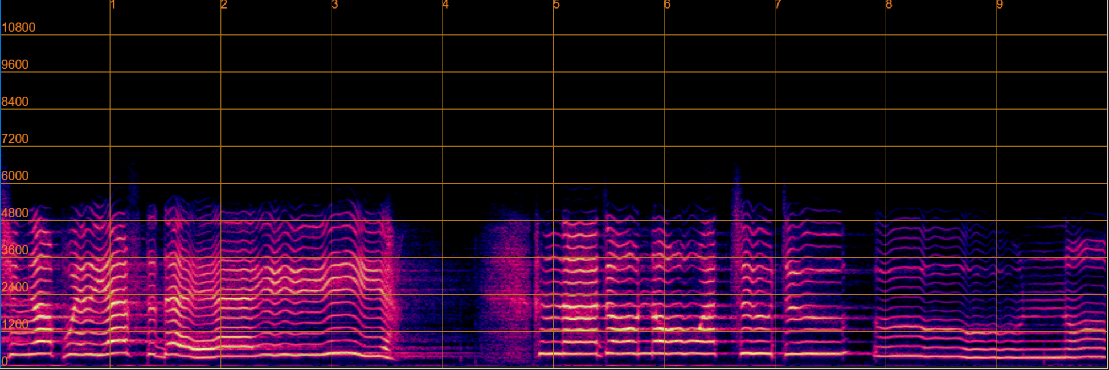The height and width of the screenshot is (370, 1109).
Task: Click the 1 second time marker
Action: coord(113,5)
